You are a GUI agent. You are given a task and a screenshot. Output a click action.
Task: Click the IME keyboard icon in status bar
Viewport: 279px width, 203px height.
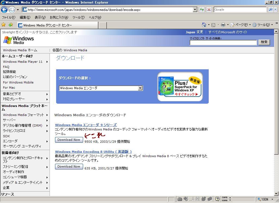[180, 199]
